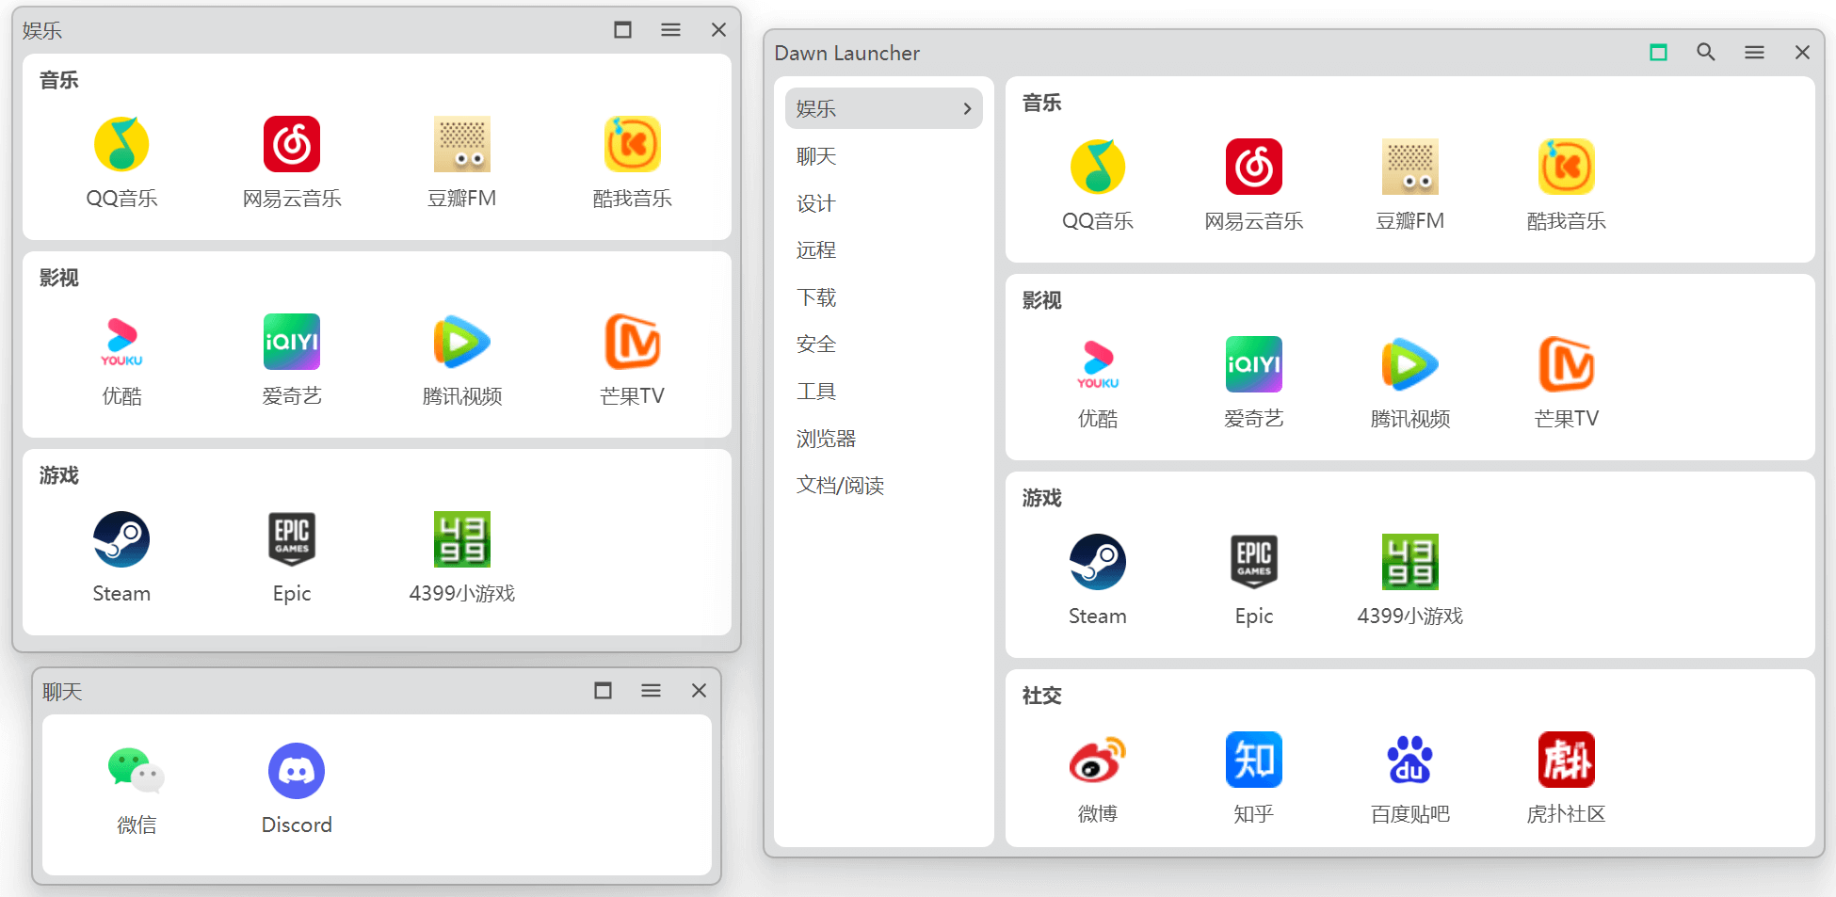Launch the 知乎 shortcut
The height and width of the screenshot is (897, 1836).
tap(1254, 778)
